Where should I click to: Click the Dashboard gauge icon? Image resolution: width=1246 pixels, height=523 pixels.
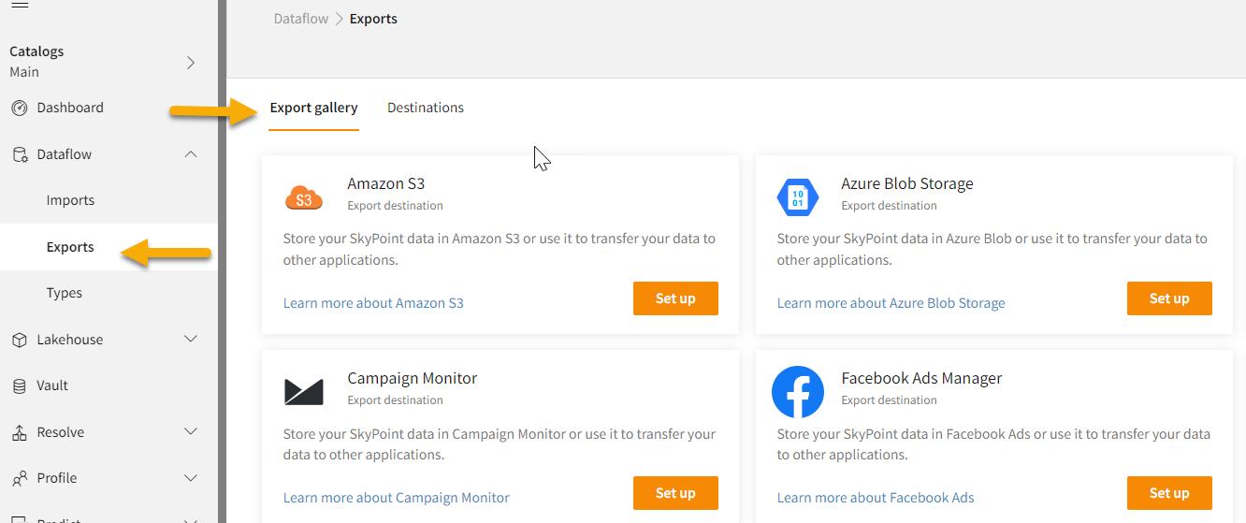[20, 109]
